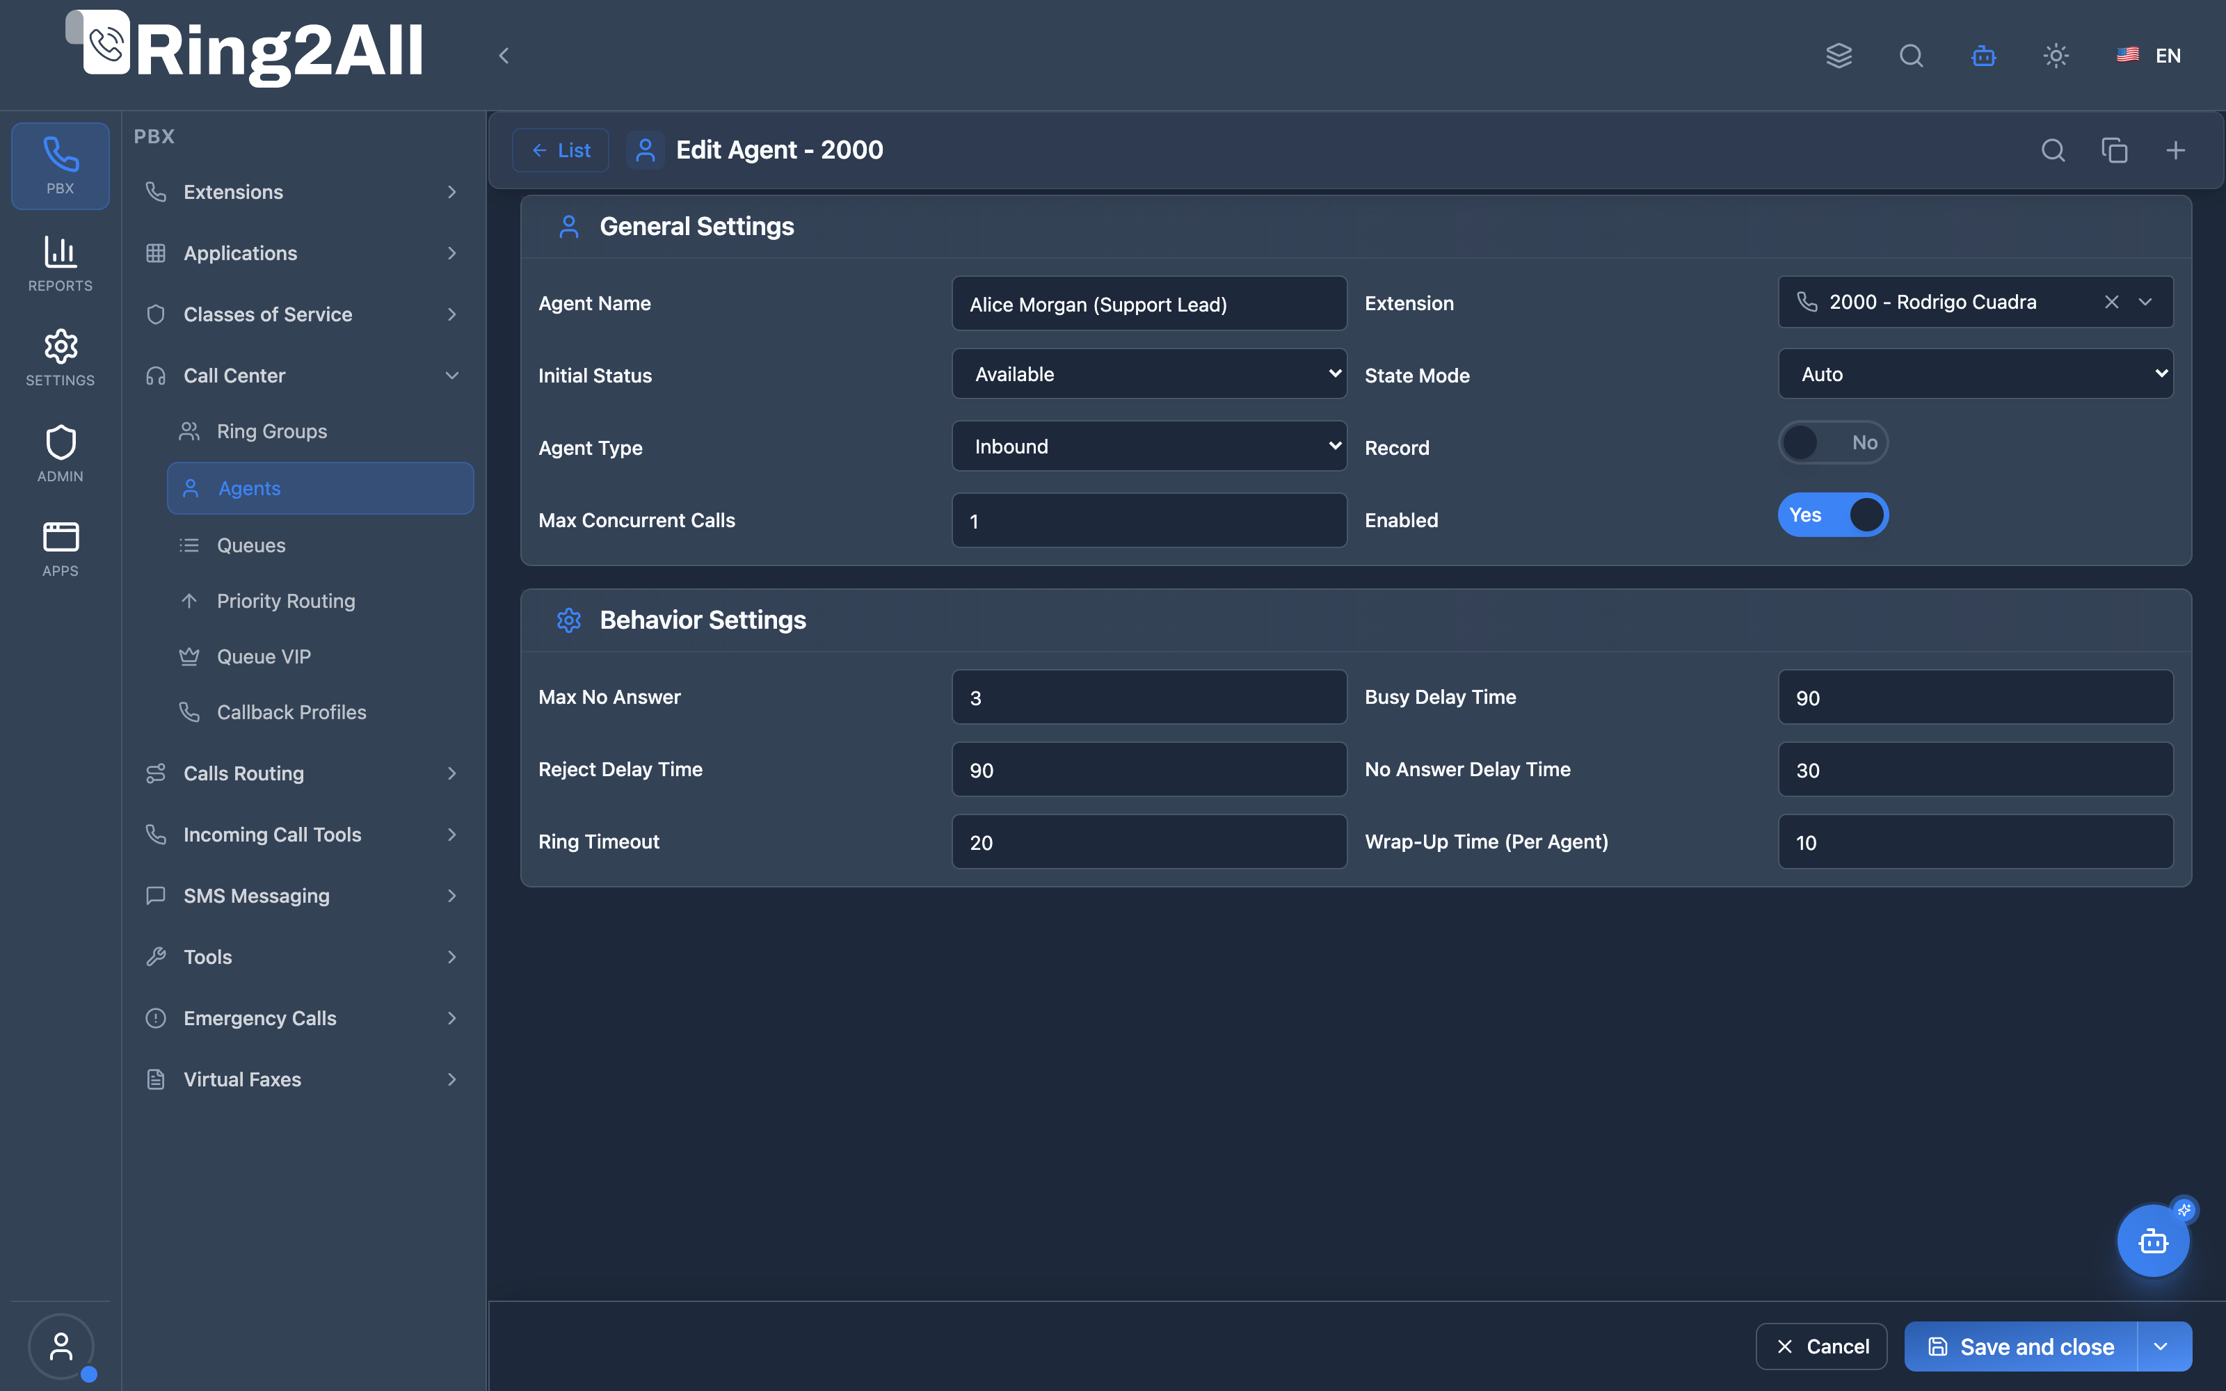The height and width of the screenshot is (1391, 2226).
Task: Open the State Mode dropdown
Action: coord(1975,373)
